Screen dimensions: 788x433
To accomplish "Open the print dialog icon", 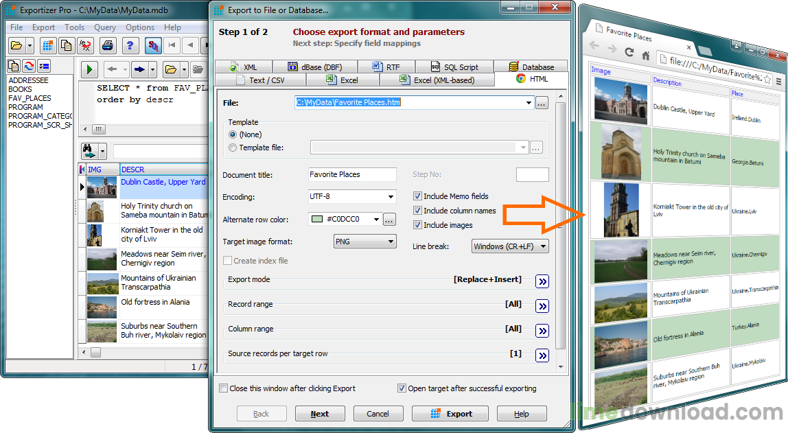I will pyautogui.click(x=106, y=45).
